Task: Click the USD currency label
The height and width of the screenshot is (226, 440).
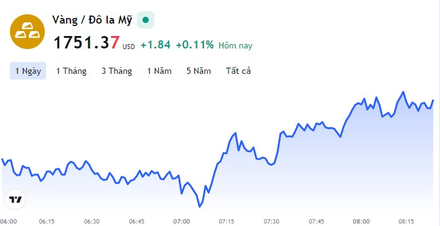Action: pos(129,47)
